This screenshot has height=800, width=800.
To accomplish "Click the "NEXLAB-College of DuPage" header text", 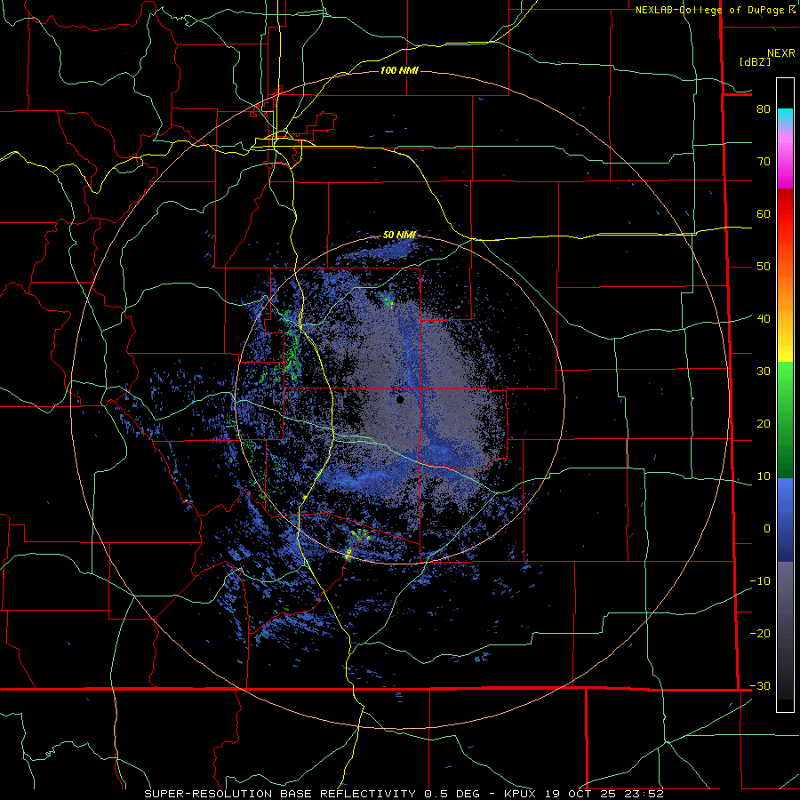I will pos(709,10).
